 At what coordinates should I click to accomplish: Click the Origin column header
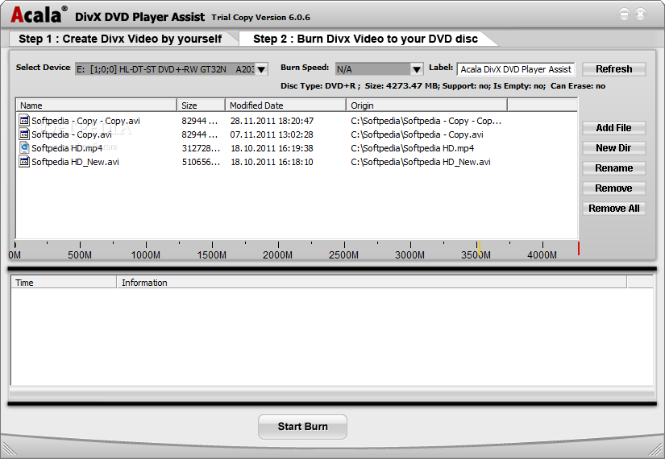tap(426, 105)
